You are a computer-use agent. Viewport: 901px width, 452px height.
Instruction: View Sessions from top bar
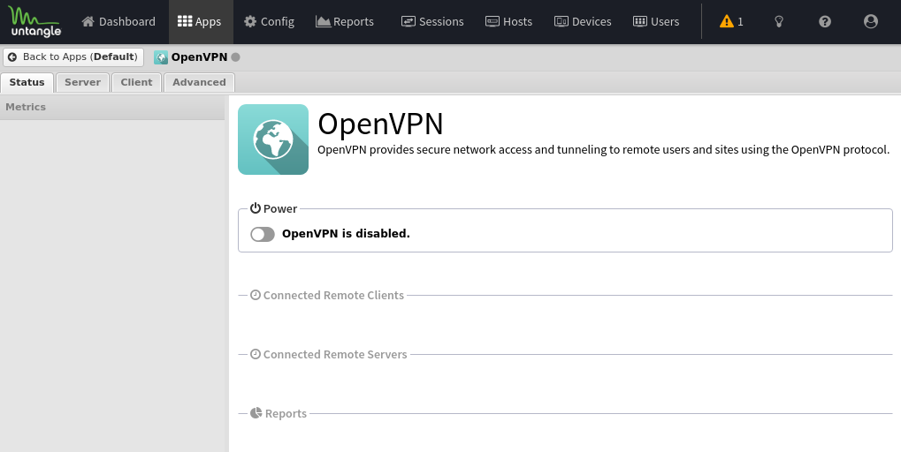(432, 22)
